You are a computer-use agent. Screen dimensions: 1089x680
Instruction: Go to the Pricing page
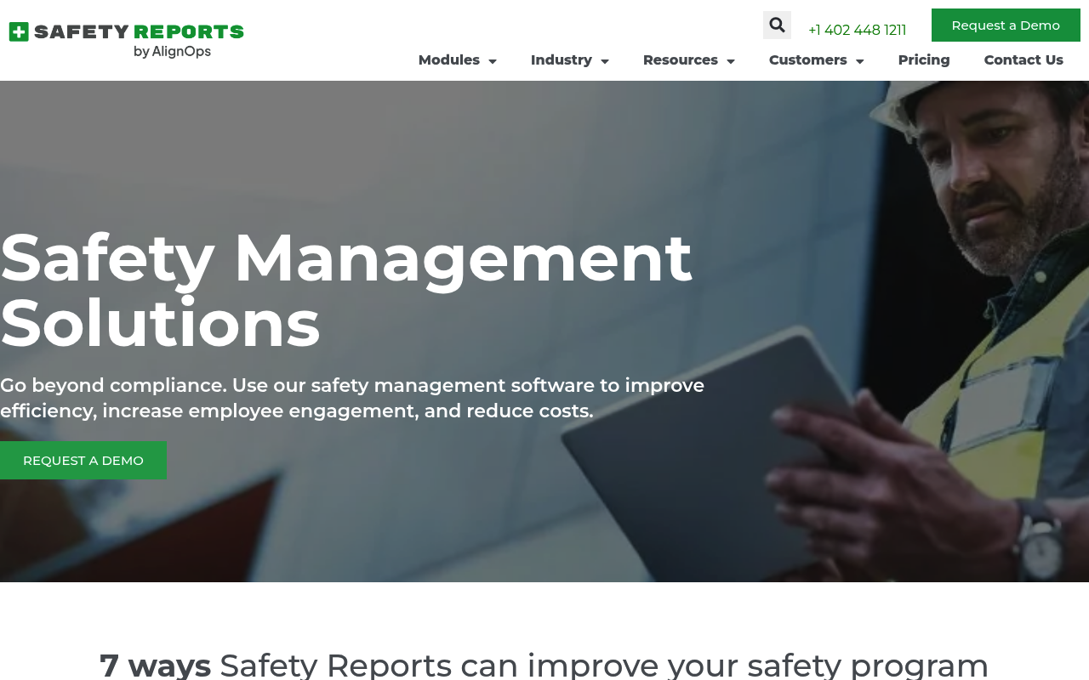point(924,60)
